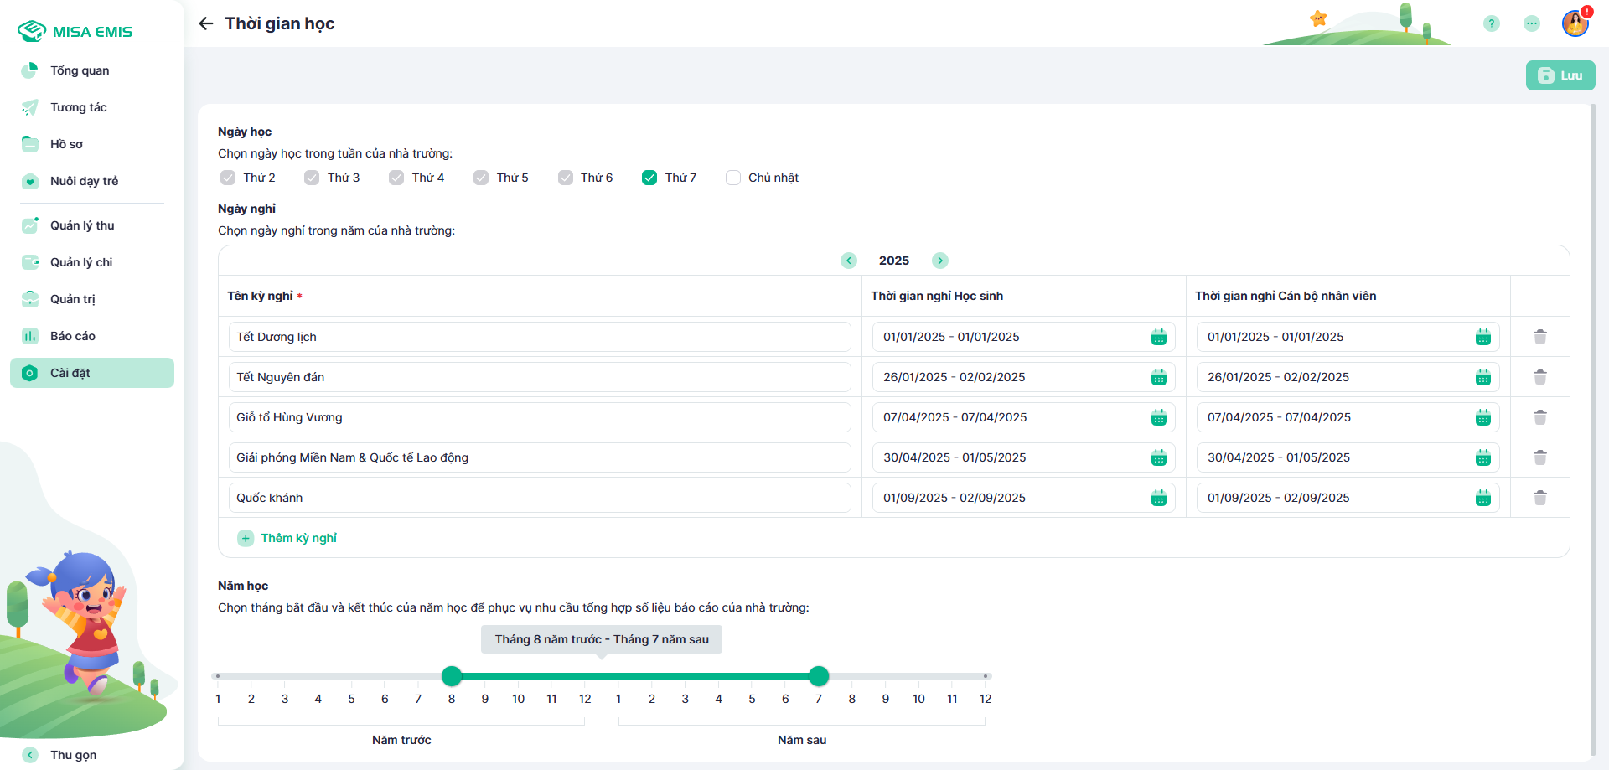Screen dimensions: 1609x770
Task: Click the Lưu save button
Action: click(1560, 75)
